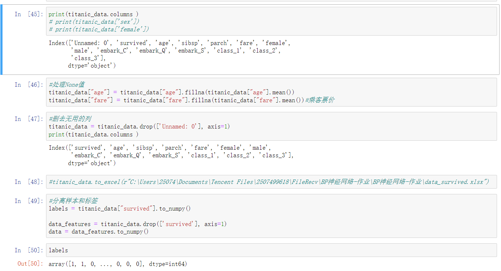Click the array output of cell 50

coord(118,264)
